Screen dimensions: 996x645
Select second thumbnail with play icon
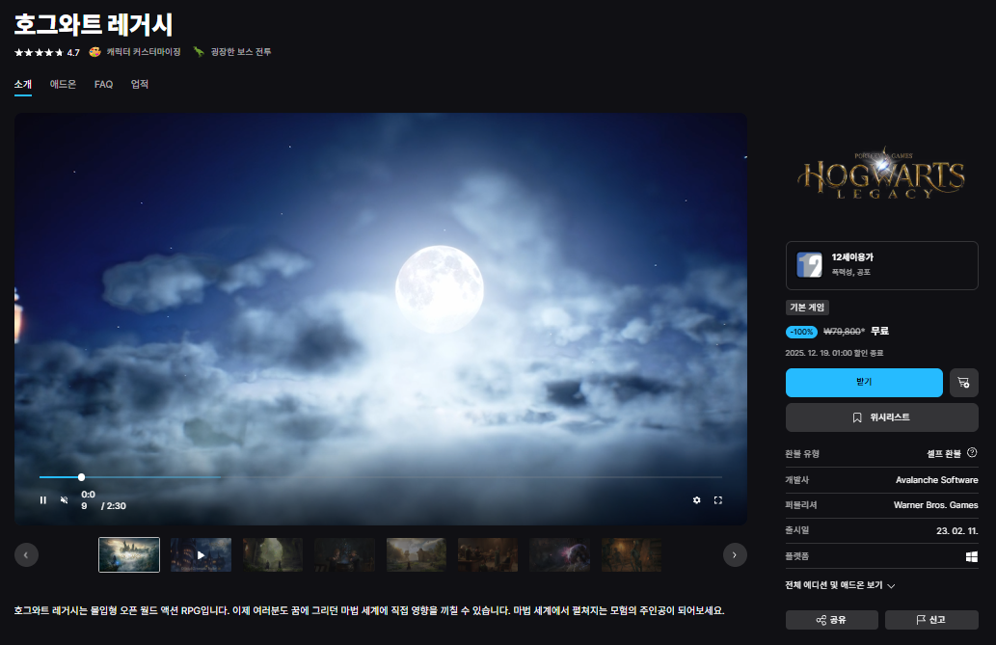(201, 555)
